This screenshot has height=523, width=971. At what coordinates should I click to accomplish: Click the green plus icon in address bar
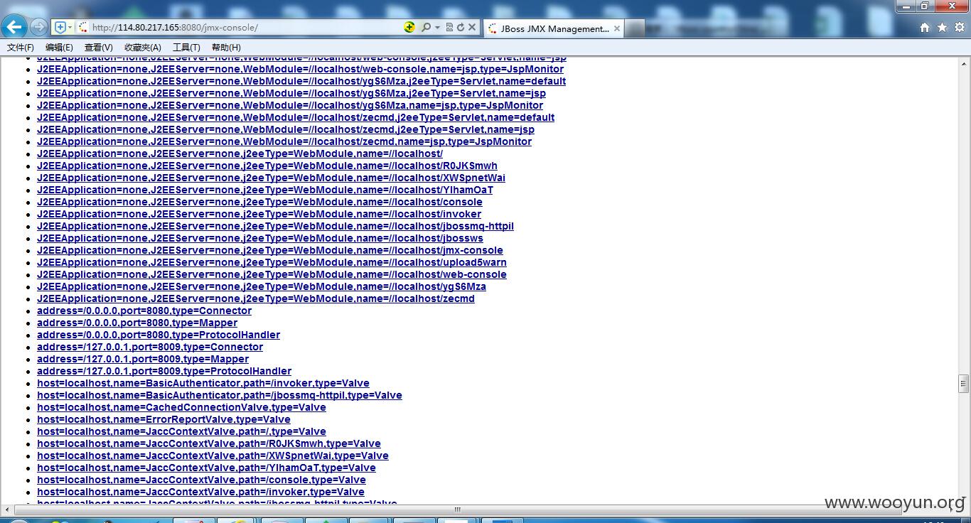point(409,27)
